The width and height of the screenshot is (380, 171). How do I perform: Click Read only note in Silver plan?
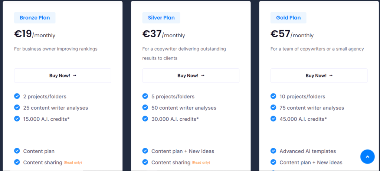point(201,163)
